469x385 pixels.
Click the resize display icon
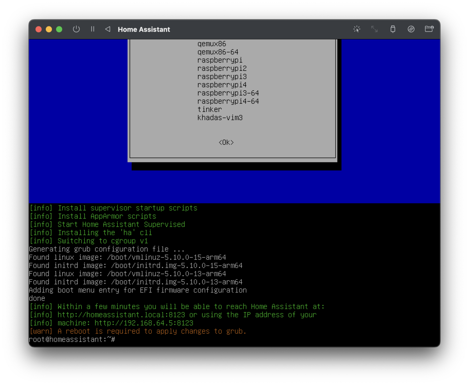375,29
